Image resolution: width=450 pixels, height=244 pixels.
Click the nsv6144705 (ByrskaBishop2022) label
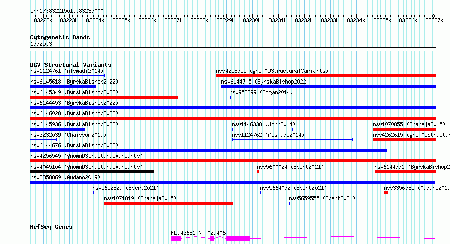[265, 82]
